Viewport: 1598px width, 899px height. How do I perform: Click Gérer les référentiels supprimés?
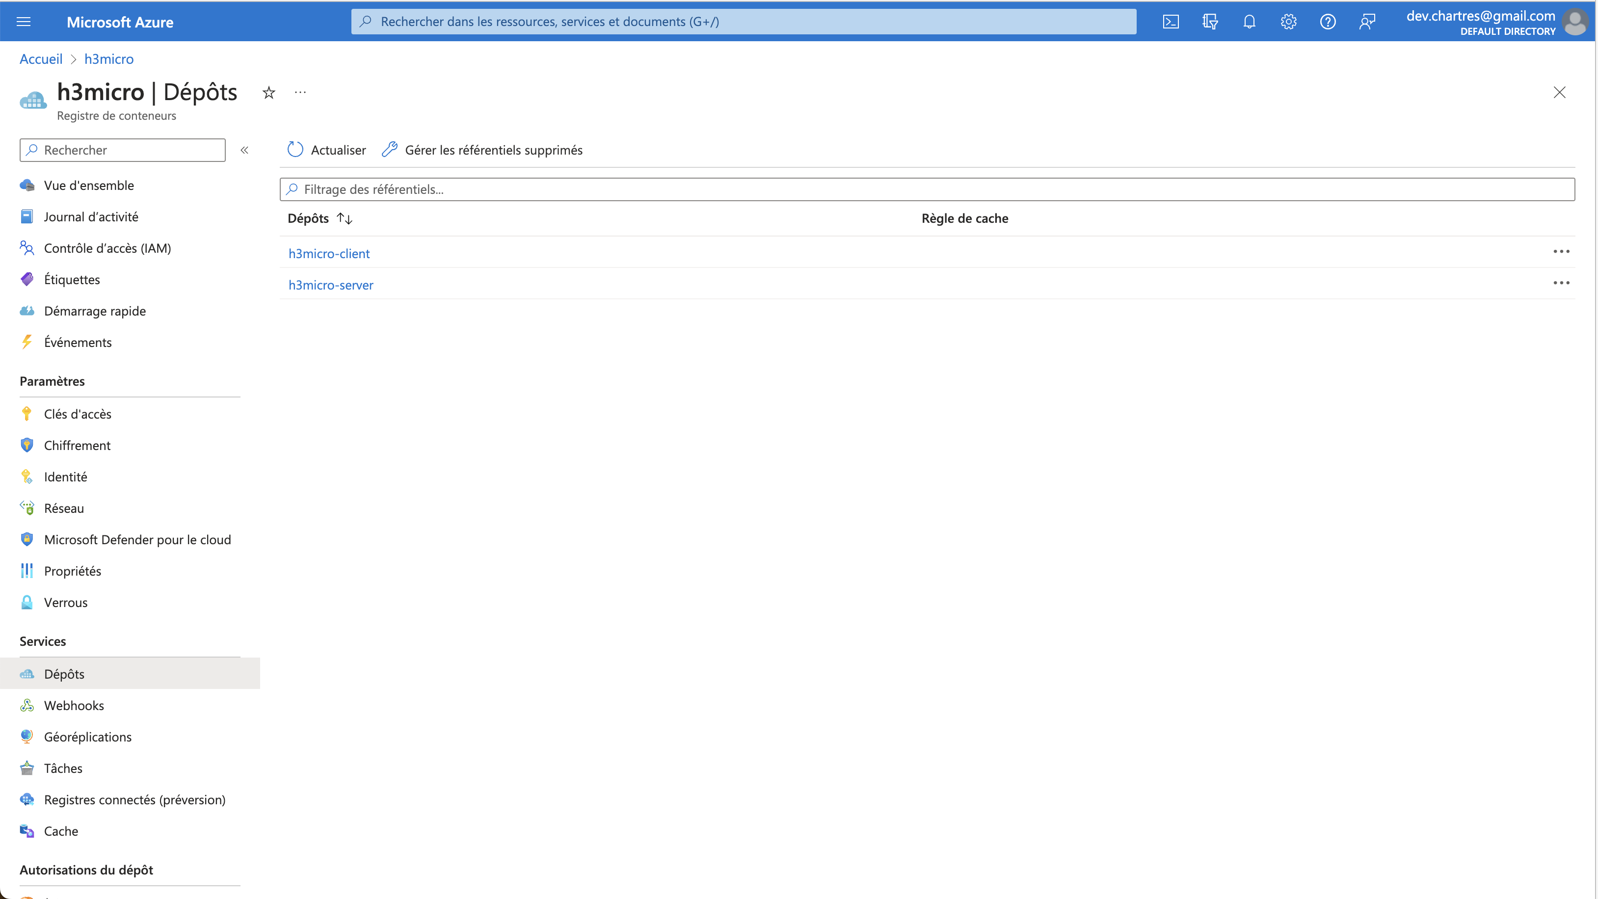(482, 150)
